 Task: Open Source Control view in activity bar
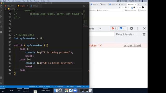coord(1,17)
